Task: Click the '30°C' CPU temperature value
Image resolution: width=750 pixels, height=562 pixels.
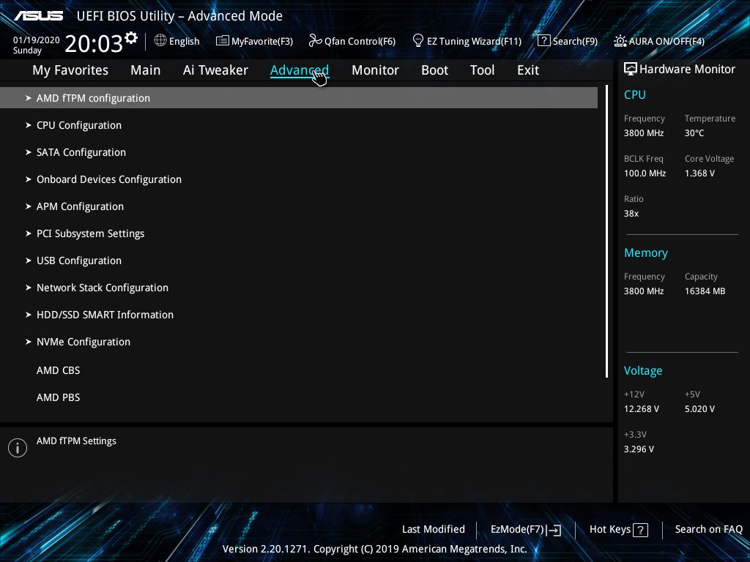Action: [694, 133]
